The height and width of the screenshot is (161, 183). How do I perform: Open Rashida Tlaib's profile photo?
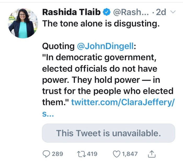[23, 23]
